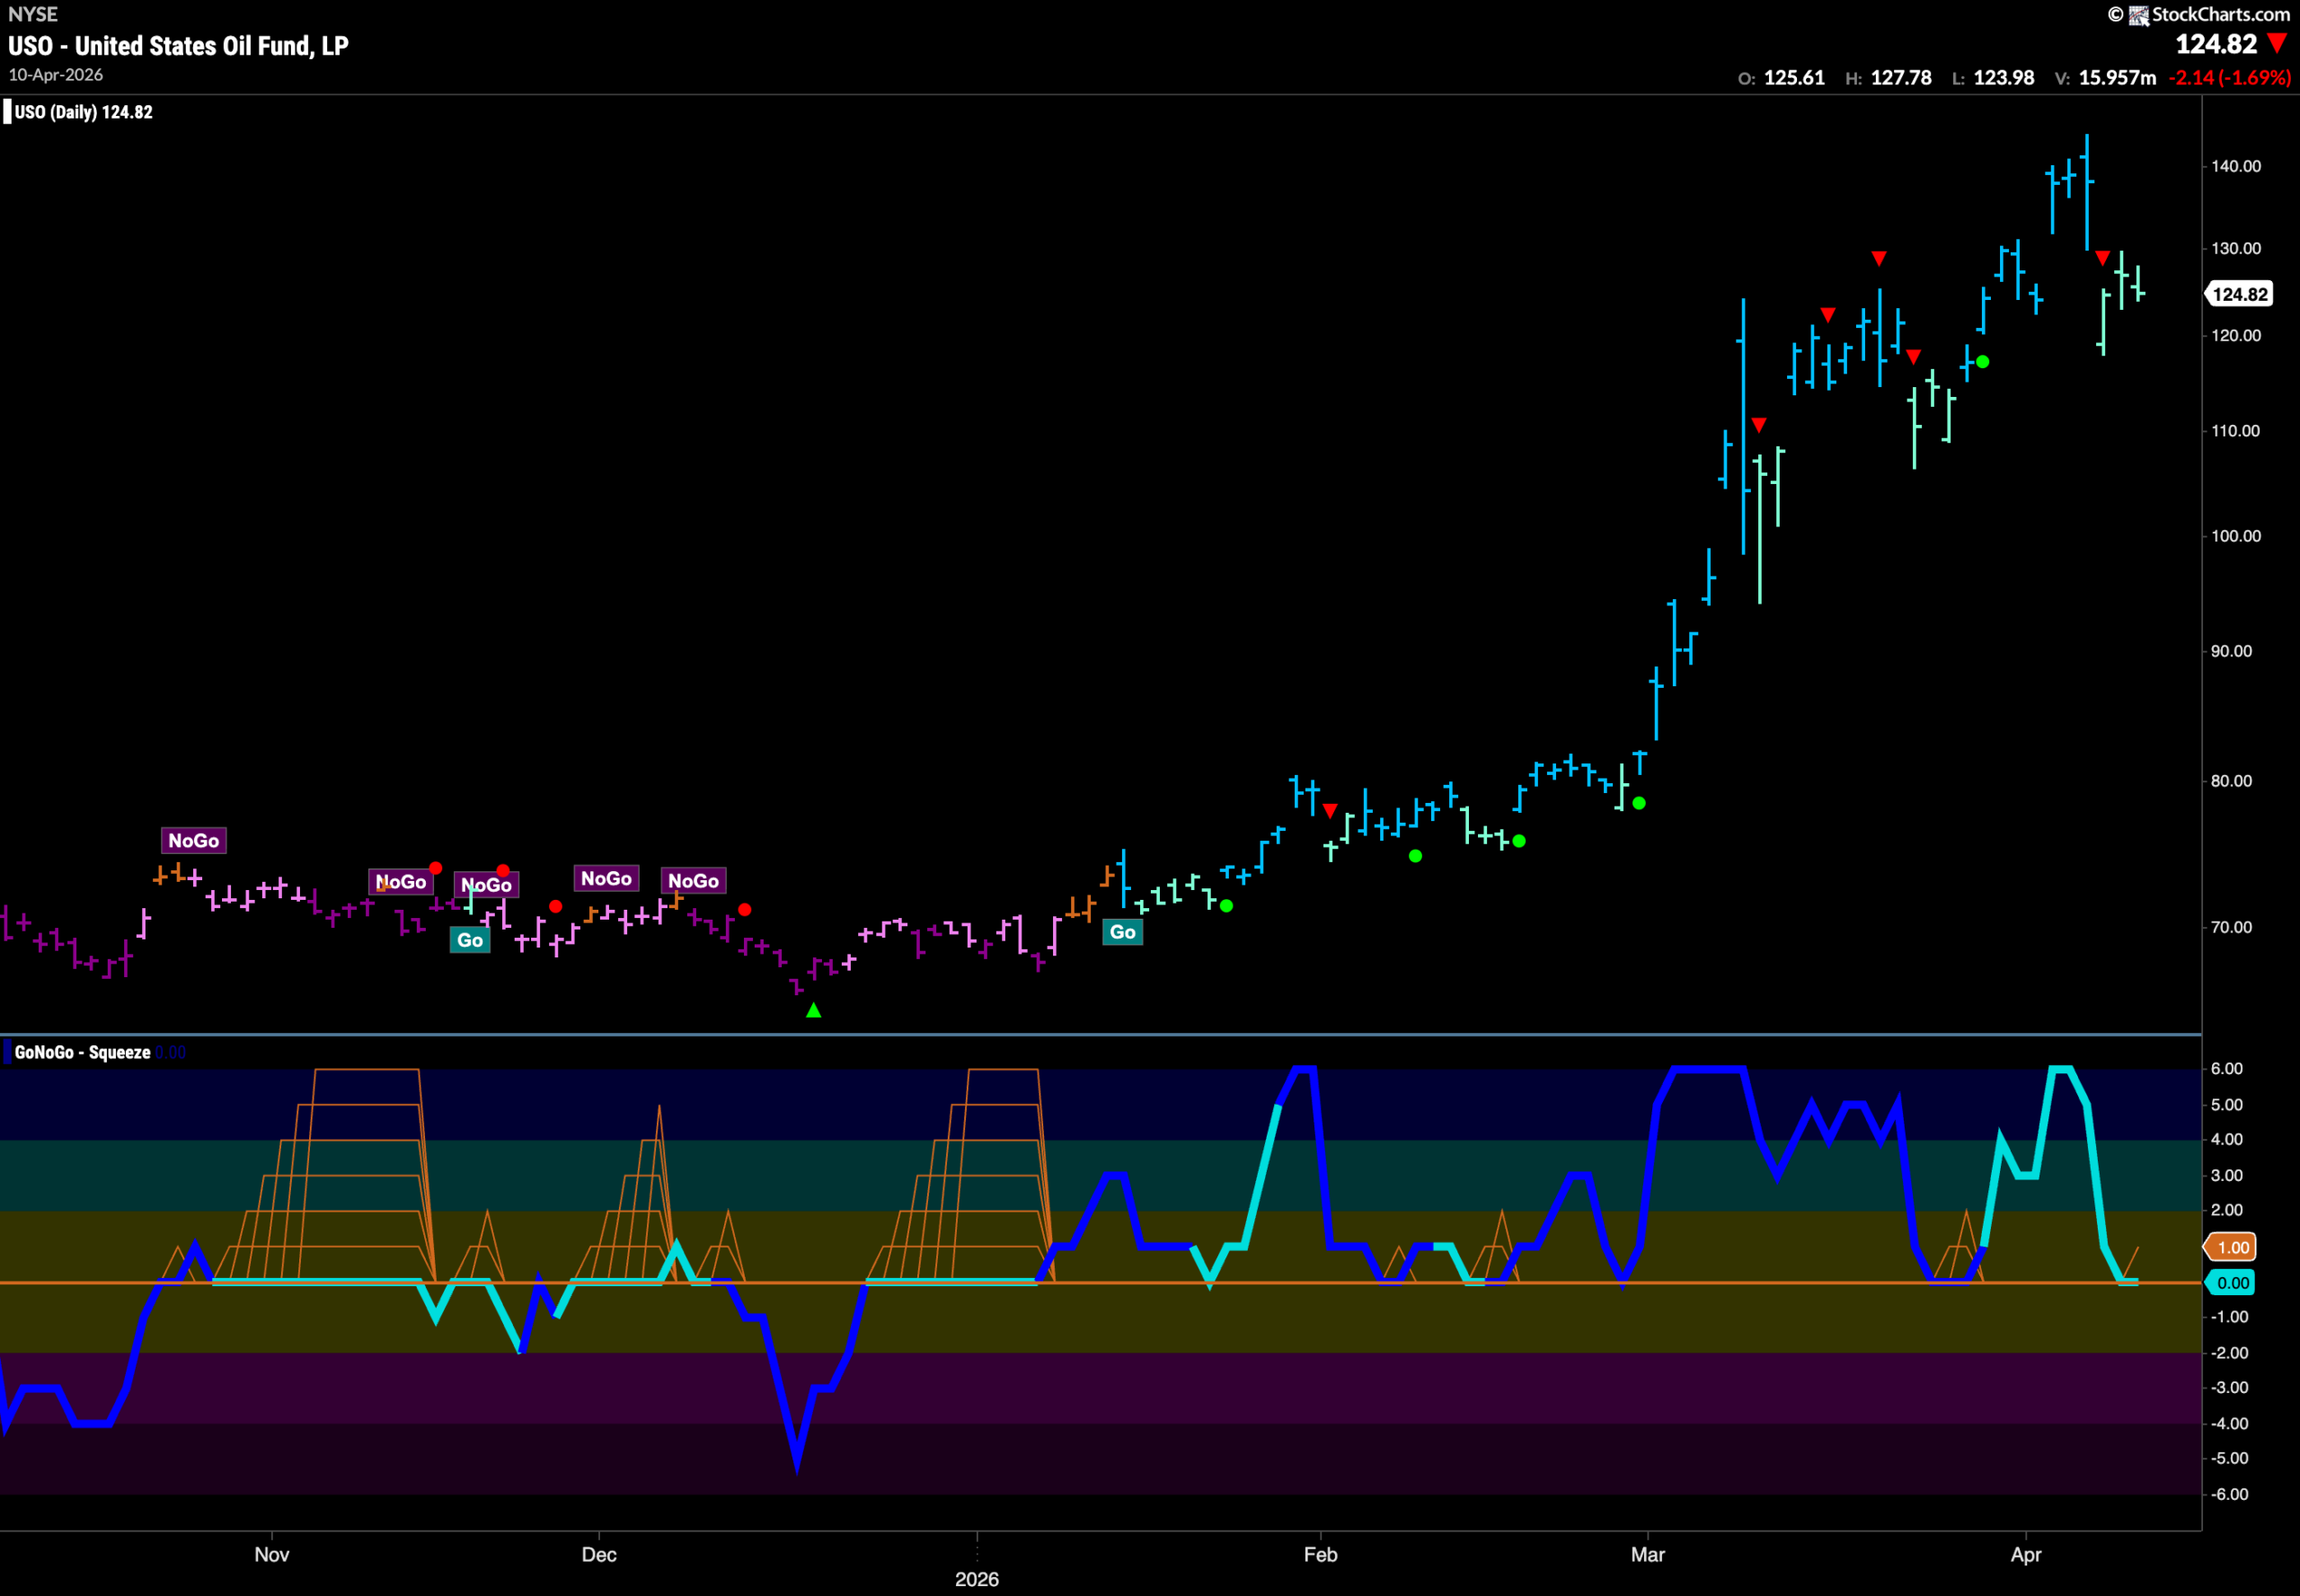Click the green dot near 117 late March
Image resolution: width=2300 pixels, height=1596 pixels.
tap(1983, 362)
